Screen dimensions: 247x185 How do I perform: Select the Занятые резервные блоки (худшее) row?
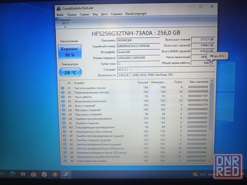[x=136, y=144]
